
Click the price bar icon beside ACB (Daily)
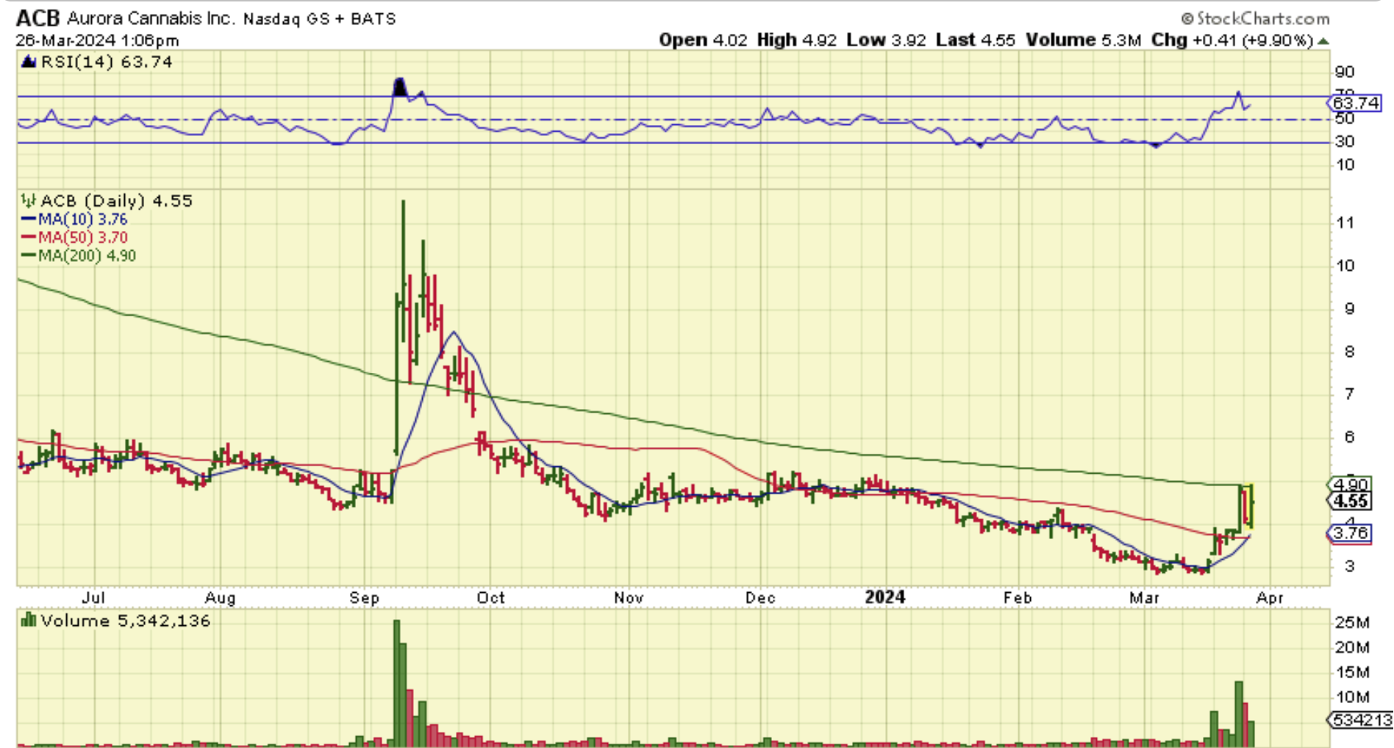(29, 200)
